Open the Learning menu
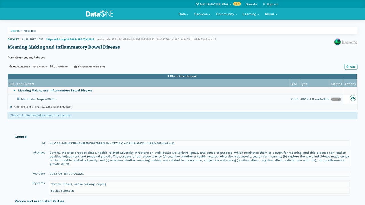 pos(251,14)
